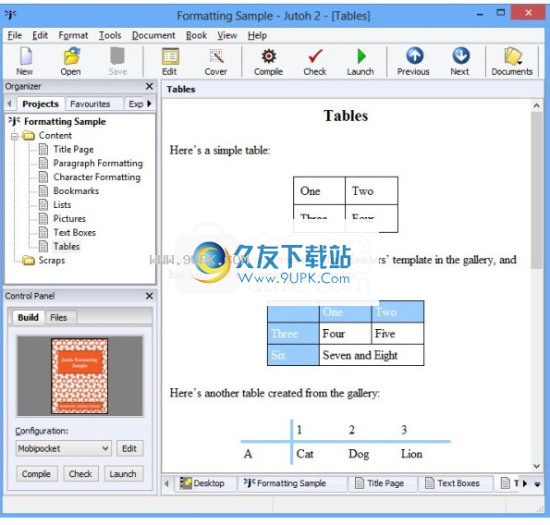
Task: Click the New document toolbar icon
Action: click(x=25, y=61)
